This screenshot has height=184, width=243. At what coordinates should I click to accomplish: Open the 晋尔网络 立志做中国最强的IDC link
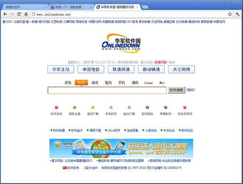pyautogui.click(x=72, y=161)
